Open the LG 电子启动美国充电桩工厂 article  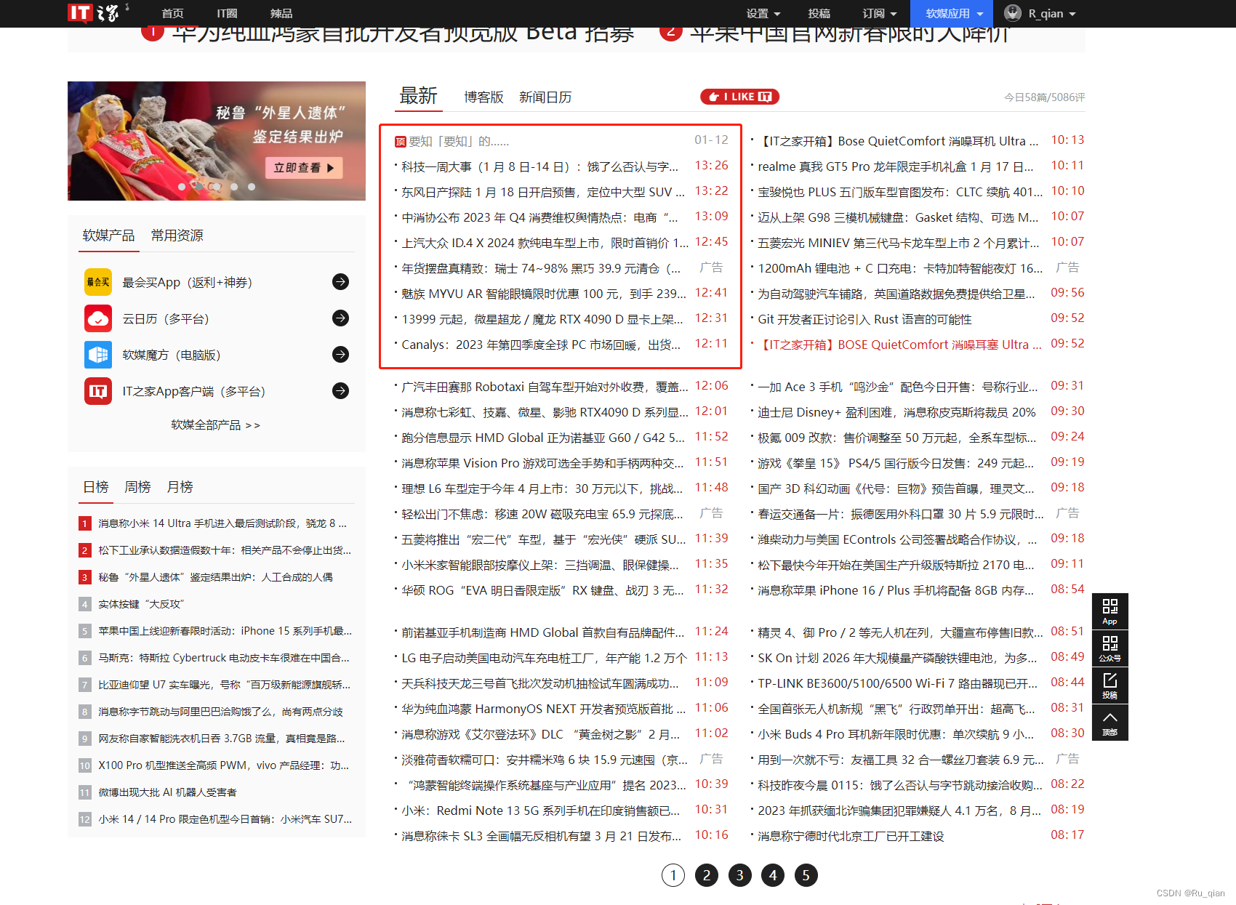coord(544,659)
